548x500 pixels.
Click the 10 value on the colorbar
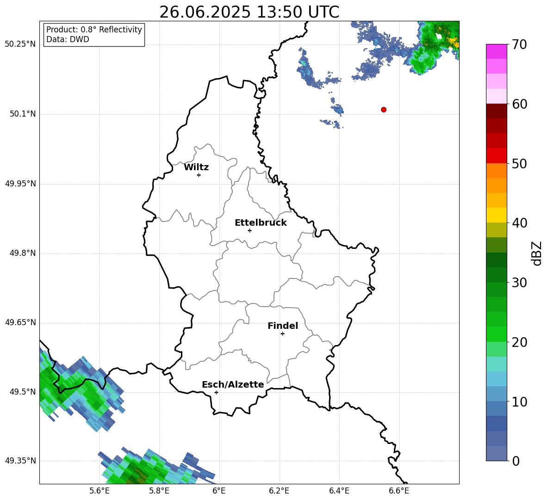coord(519,401)
